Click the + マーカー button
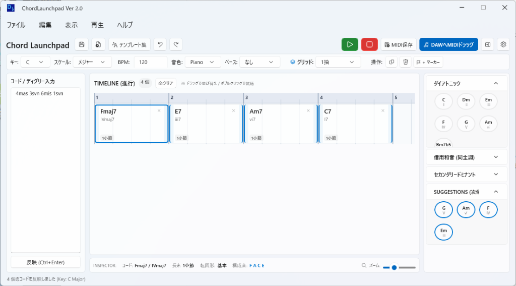Screen dimensions: 516x286 click(x=428, y=62)
